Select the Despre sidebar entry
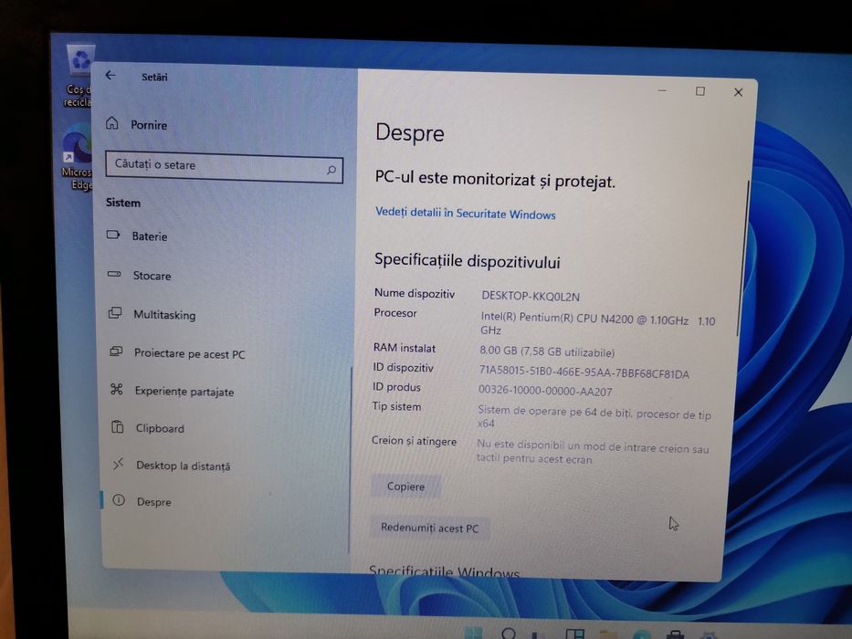The height and width of the screenshot is (639, 852). coord(153,502)
